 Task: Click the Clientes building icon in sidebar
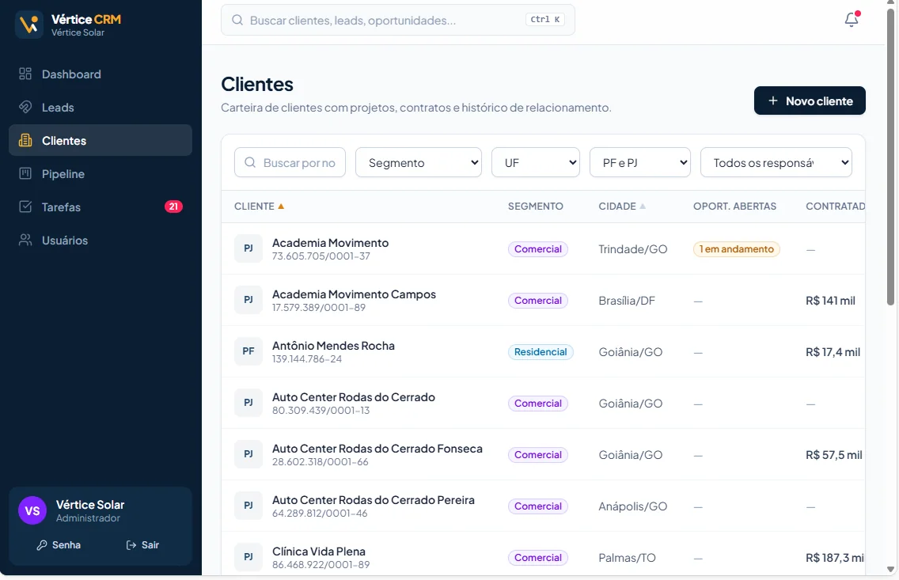(x=25, y=140)
